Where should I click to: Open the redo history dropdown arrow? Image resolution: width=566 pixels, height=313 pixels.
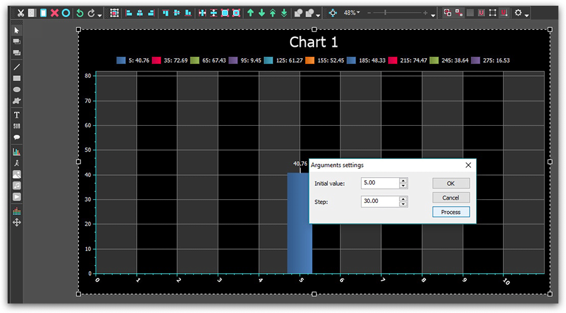99,15
